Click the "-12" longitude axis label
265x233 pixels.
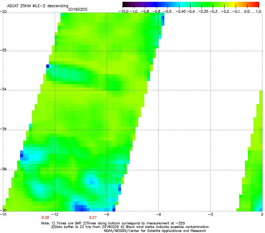55,214
